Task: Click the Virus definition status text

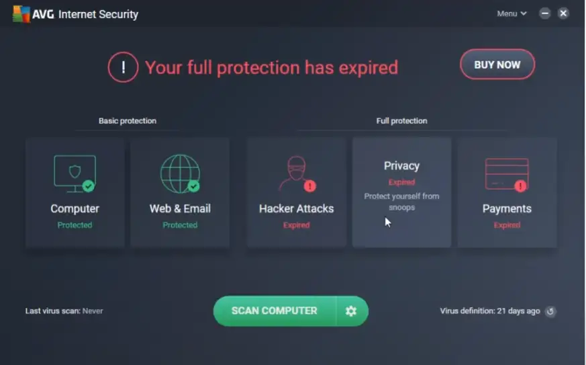Action: click(489, 311)
